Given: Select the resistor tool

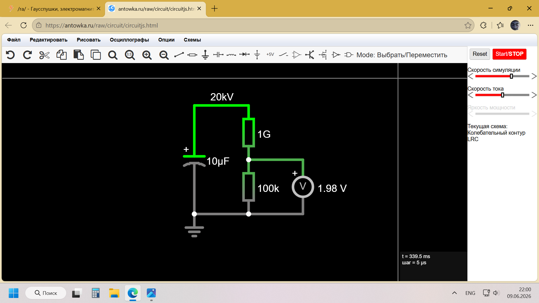Looking at the screenshot, I should point(192,55).
